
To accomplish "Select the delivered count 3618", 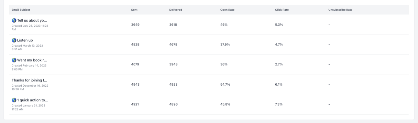I will tap(173, 24).
